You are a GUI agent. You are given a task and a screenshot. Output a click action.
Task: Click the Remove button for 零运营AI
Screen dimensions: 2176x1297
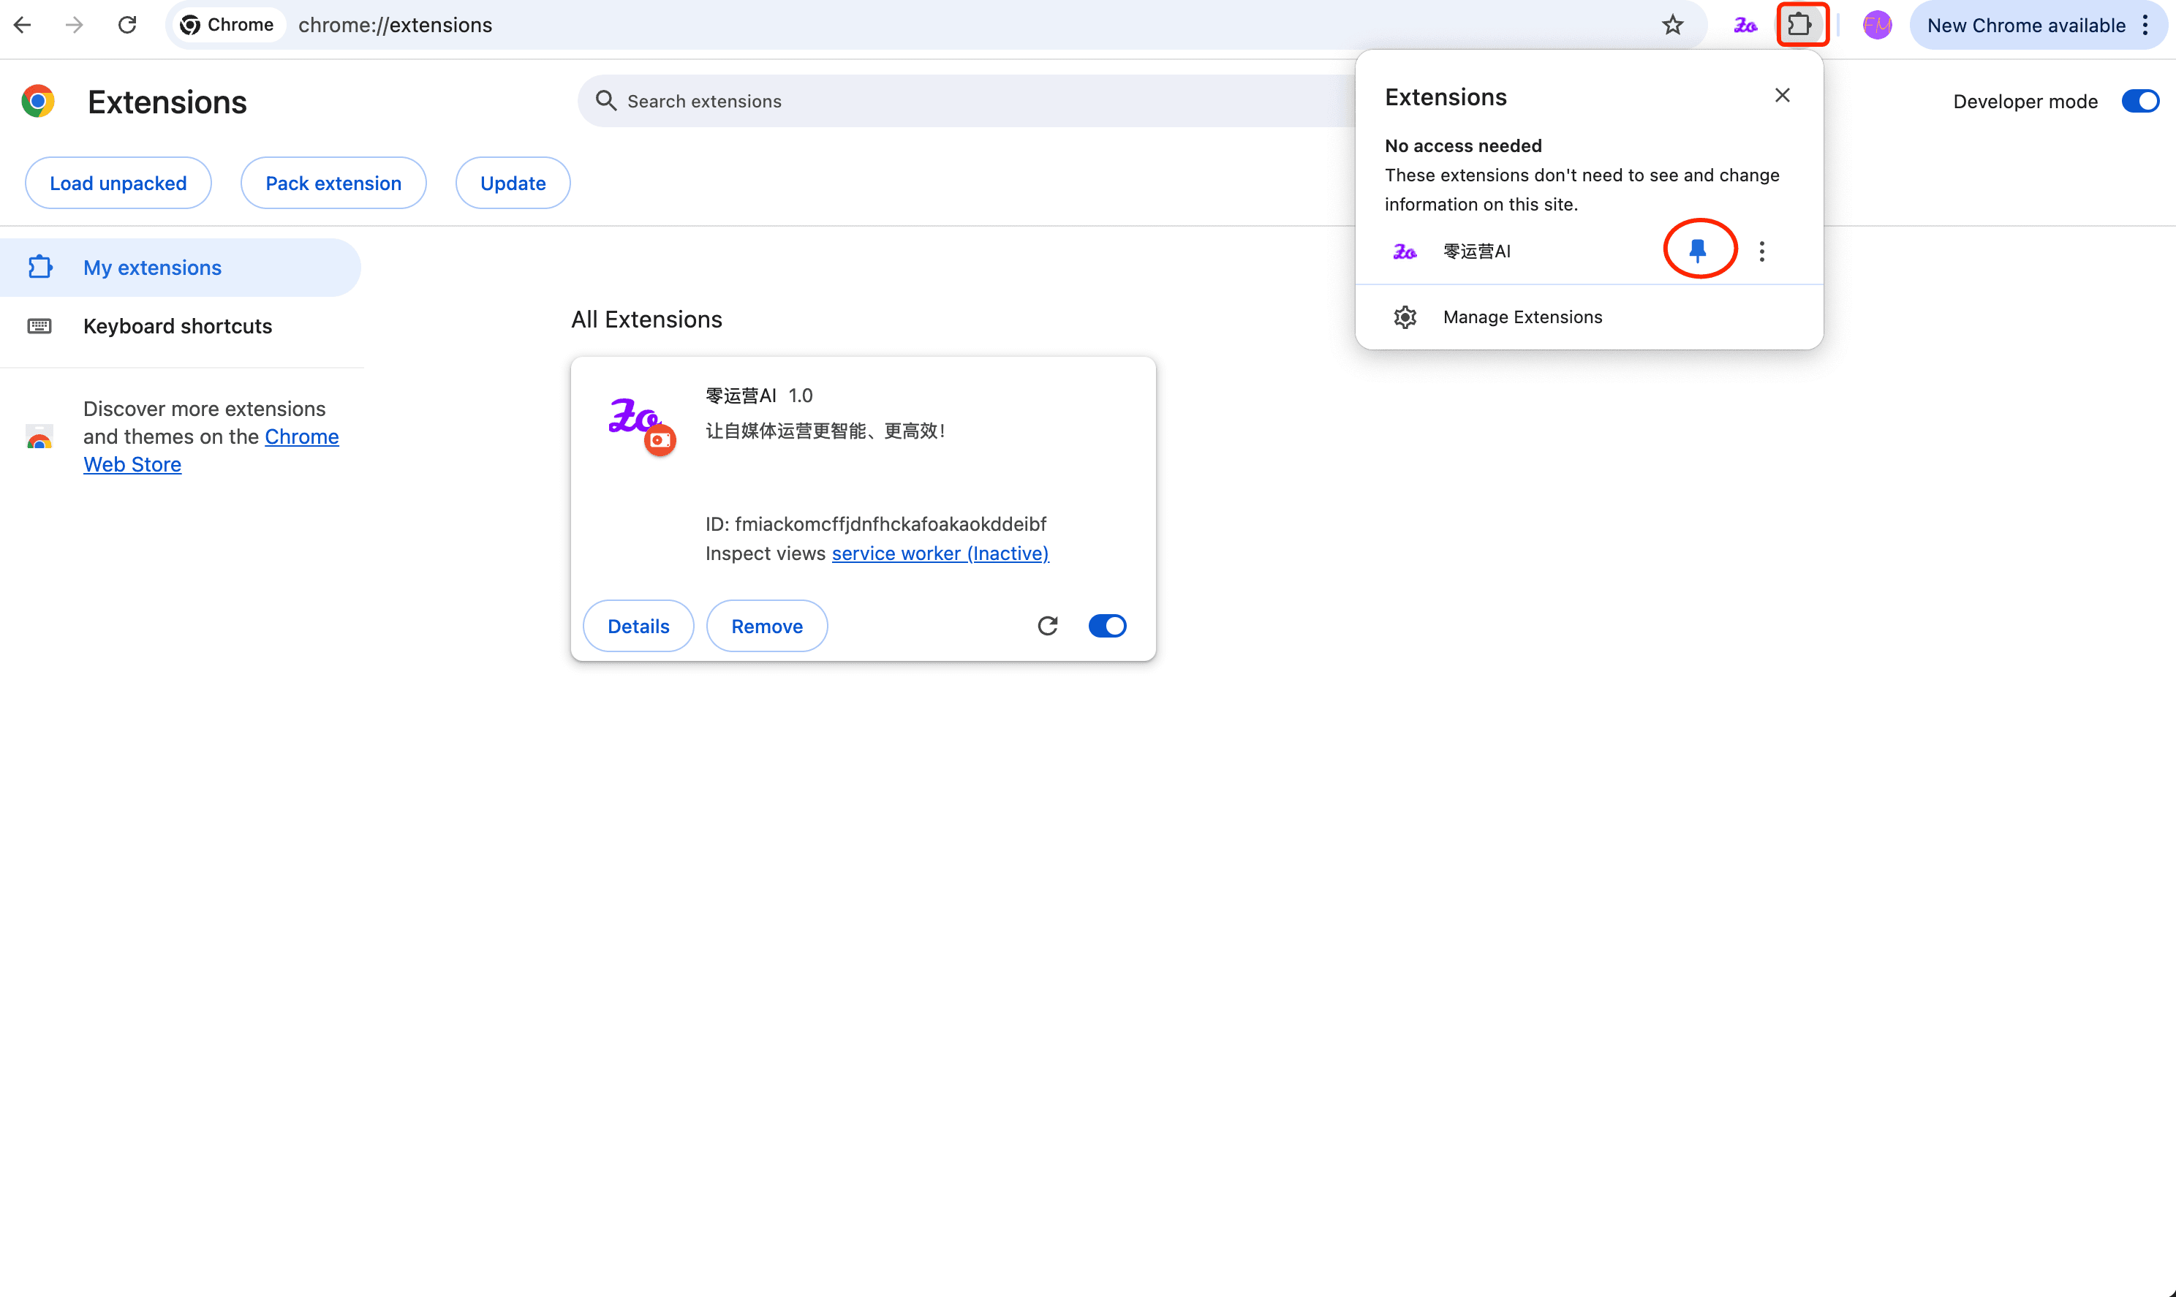[x=768, y=625]
